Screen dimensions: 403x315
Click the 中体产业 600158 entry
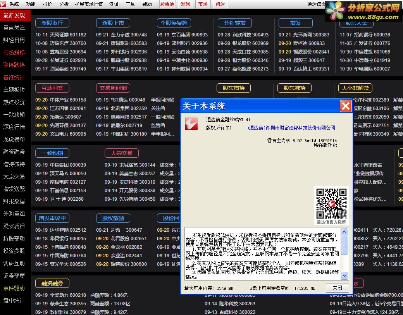pos(61,100)
